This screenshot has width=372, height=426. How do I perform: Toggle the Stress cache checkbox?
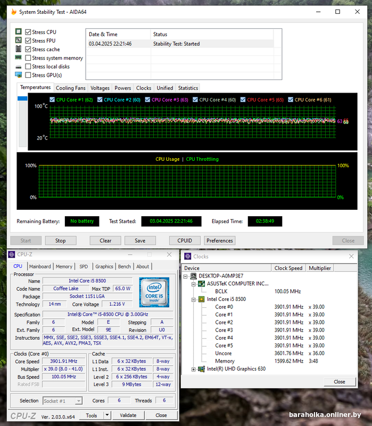28,49
